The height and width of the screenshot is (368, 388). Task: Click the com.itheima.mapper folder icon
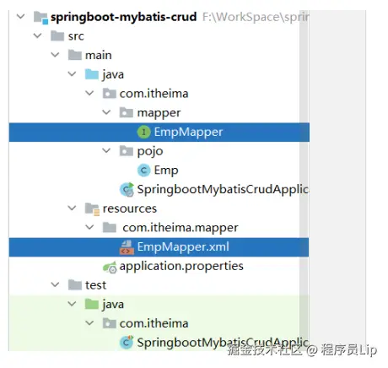tap(110, 228)
